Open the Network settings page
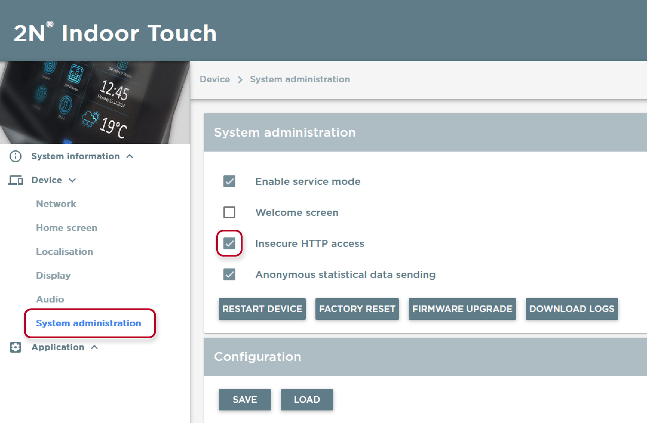Viewport: 647px width, 423px height. pos(56,204)
